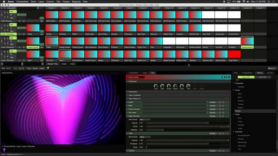Open the Wi-Fi status menu

point(244,2)
